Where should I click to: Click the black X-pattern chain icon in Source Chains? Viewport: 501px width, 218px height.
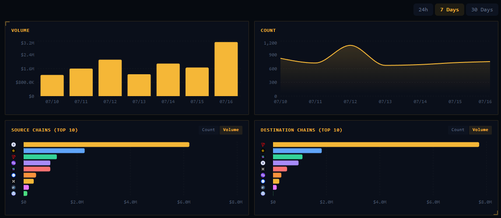[x=14, y=181]
